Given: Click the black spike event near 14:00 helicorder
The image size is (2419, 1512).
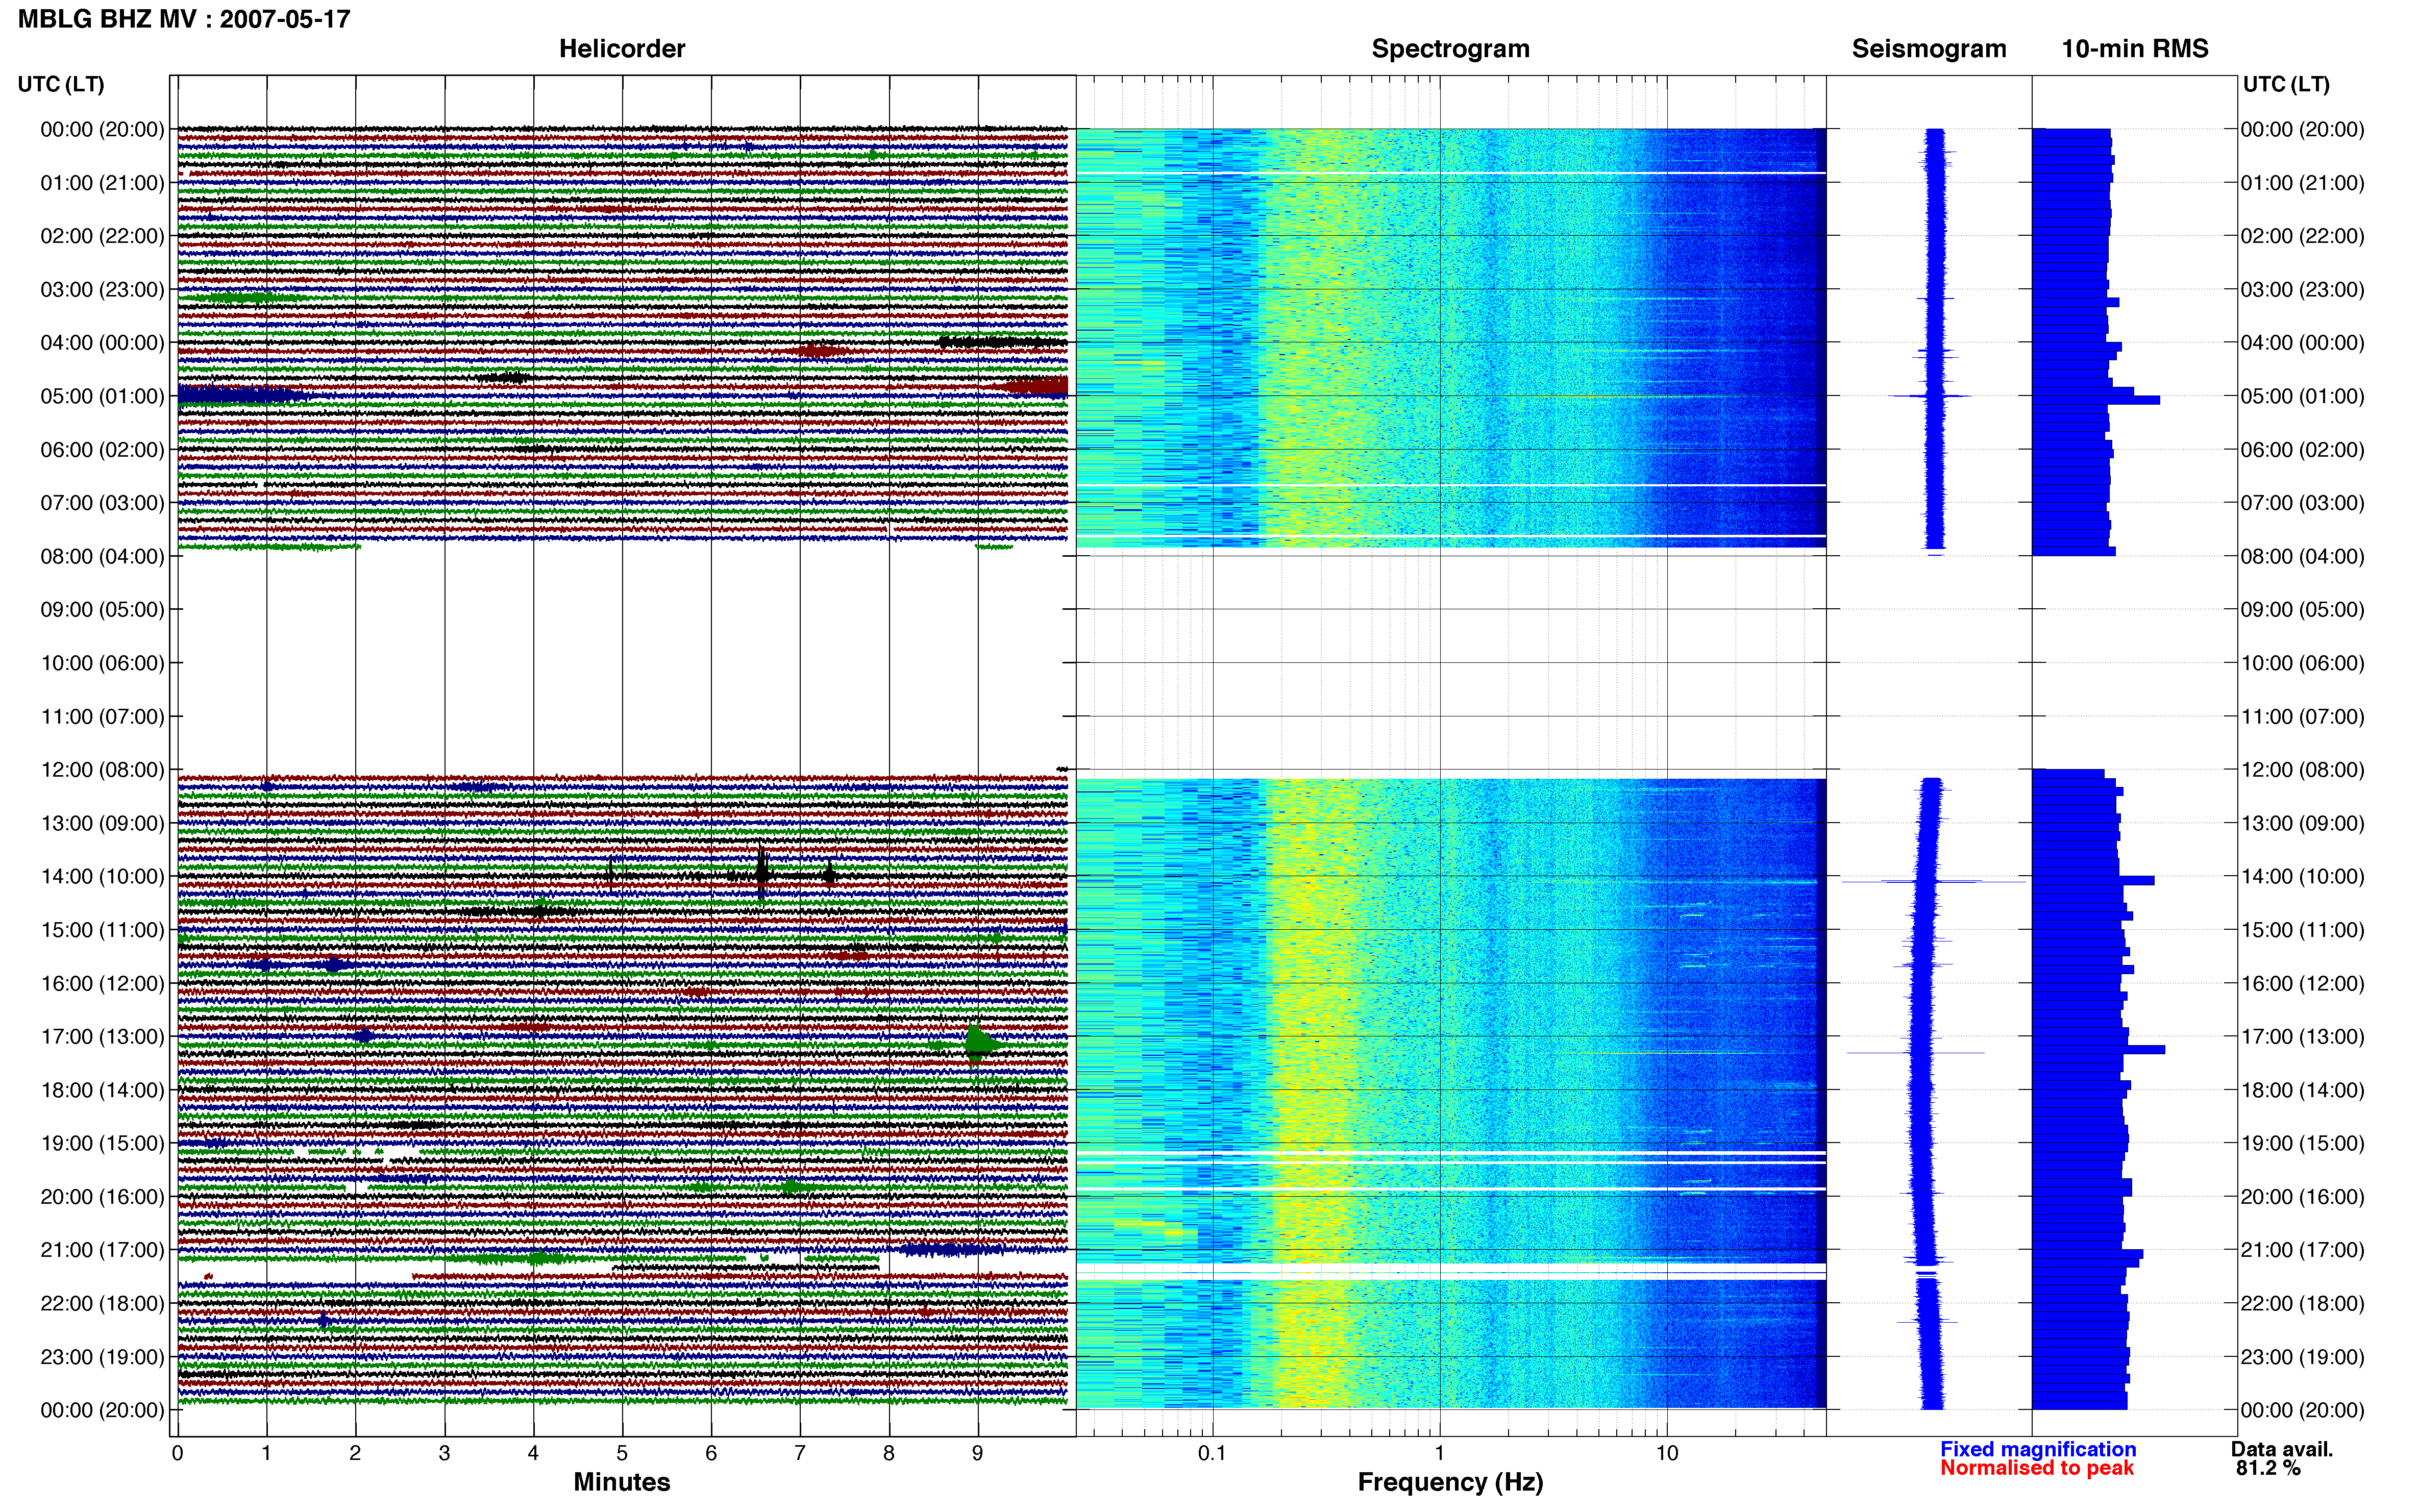Looking at the screenshot, I should point(762,875).
